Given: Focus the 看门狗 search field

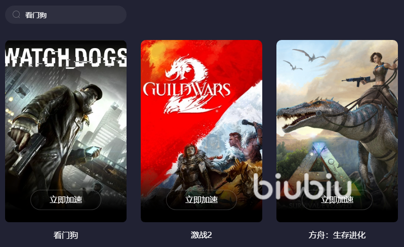Looking at the screenshot, I should point(66,15).
